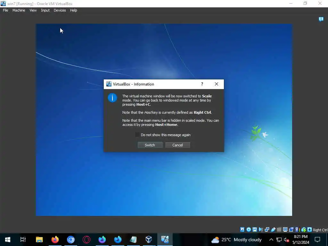Click the grayed shared folders status icon

(x=279, y=229)
